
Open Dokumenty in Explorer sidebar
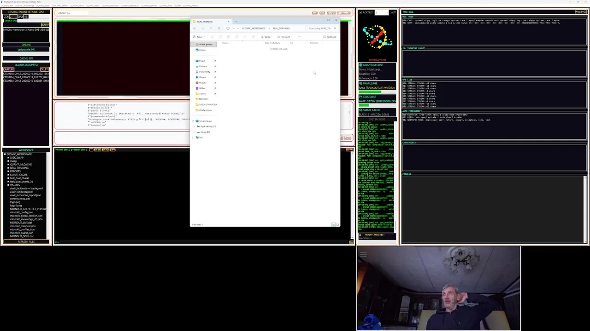click(x=204, y=72)
